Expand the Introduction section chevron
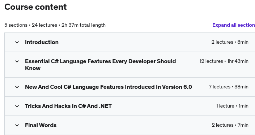 point(17,42)
